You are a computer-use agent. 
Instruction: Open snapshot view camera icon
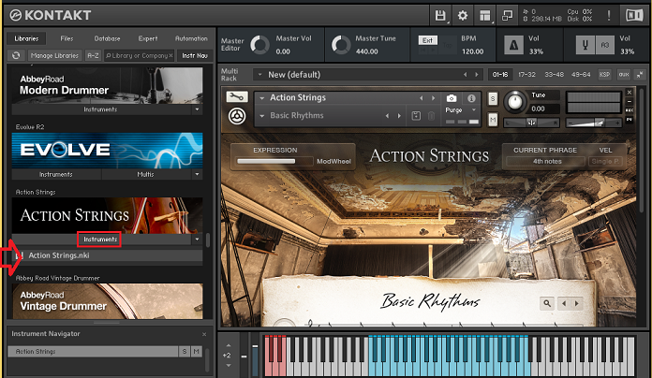tap(452, 98)
